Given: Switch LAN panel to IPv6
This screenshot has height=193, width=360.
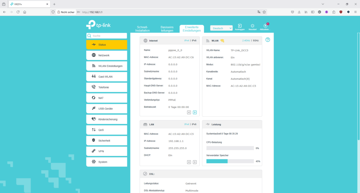Looking at the screenshot, I should (194, 125).
